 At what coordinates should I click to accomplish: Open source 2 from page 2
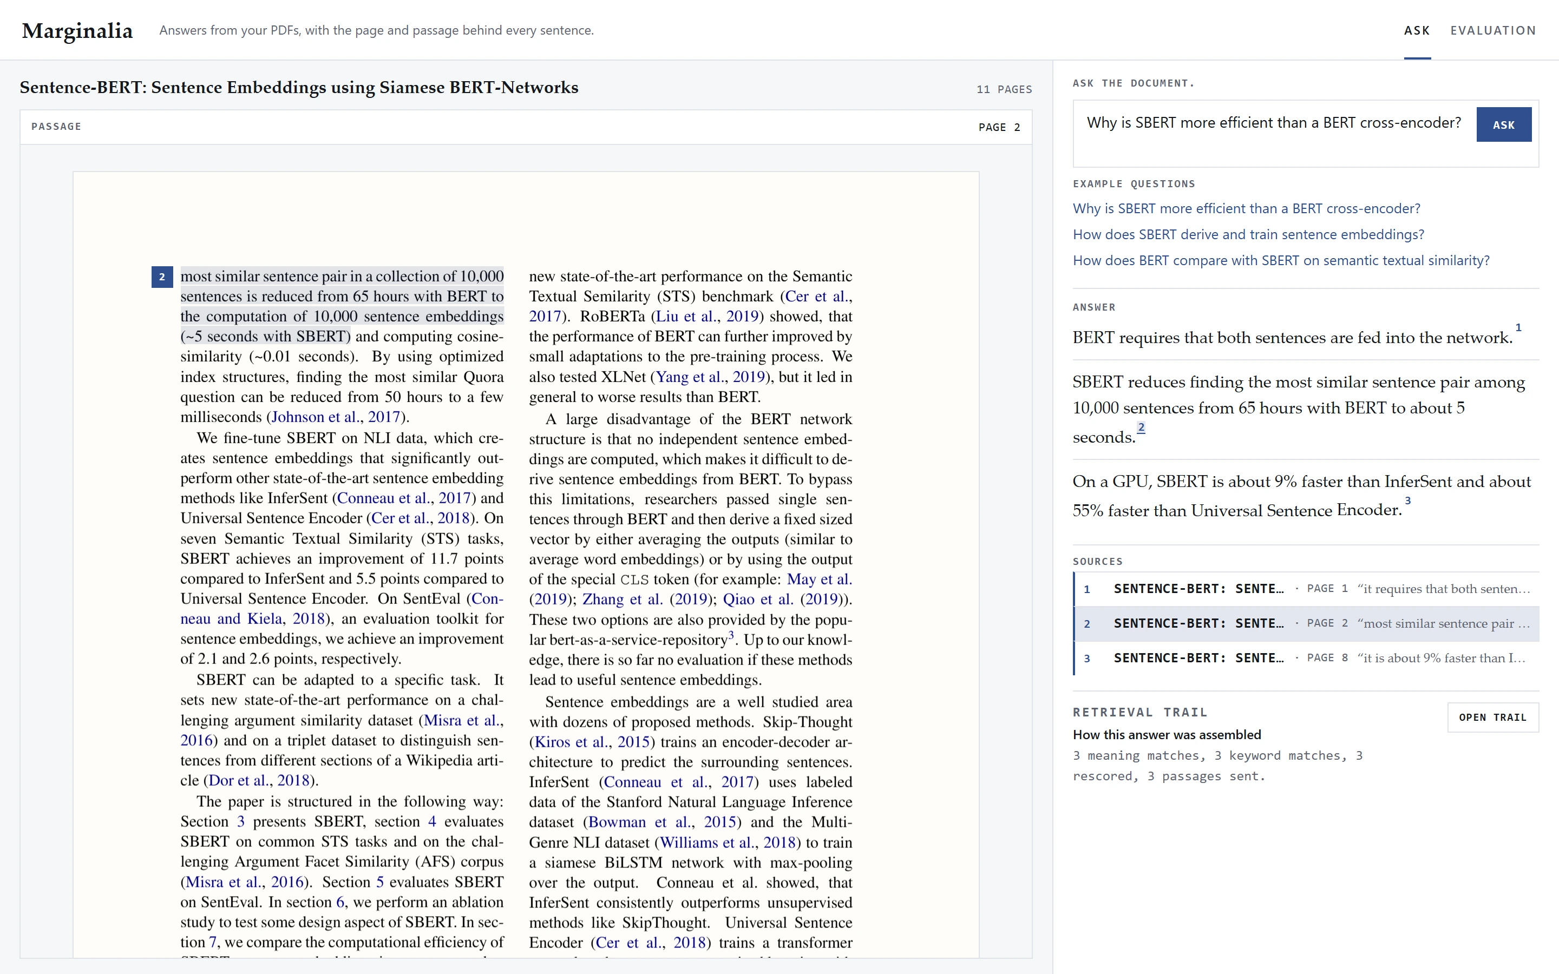point(1306,623)
